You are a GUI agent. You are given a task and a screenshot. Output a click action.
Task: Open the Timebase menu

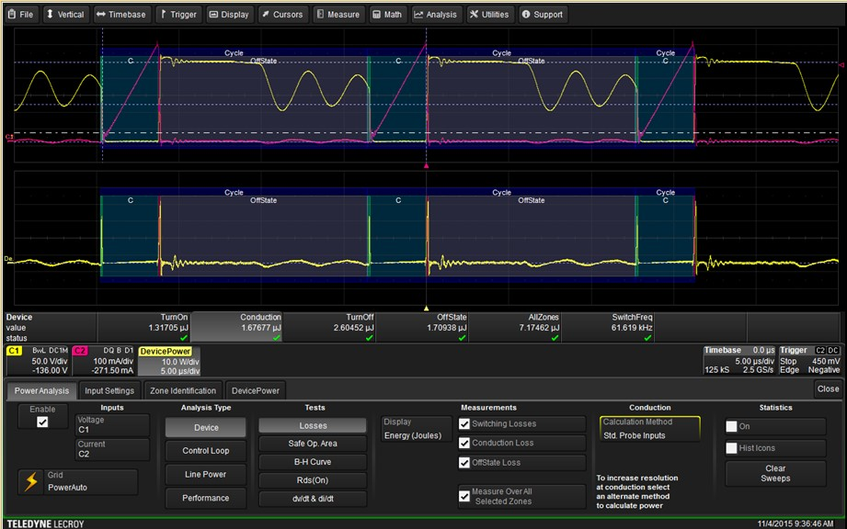121,15
